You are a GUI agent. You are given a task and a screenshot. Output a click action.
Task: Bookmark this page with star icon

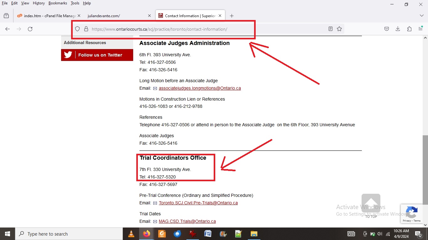[x=339, y=29]
